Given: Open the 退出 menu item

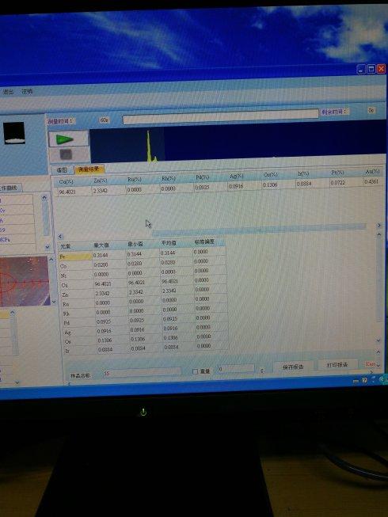Looking at the screenshot, I should point(8,92).
